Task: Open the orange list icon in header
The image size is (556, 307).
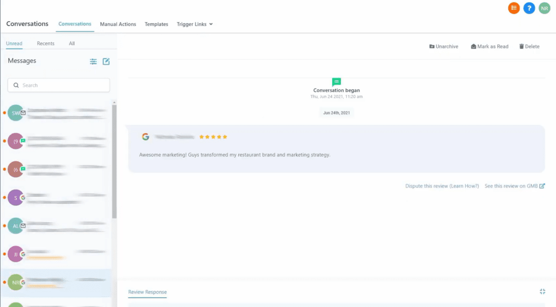Action: click(514, 8)
